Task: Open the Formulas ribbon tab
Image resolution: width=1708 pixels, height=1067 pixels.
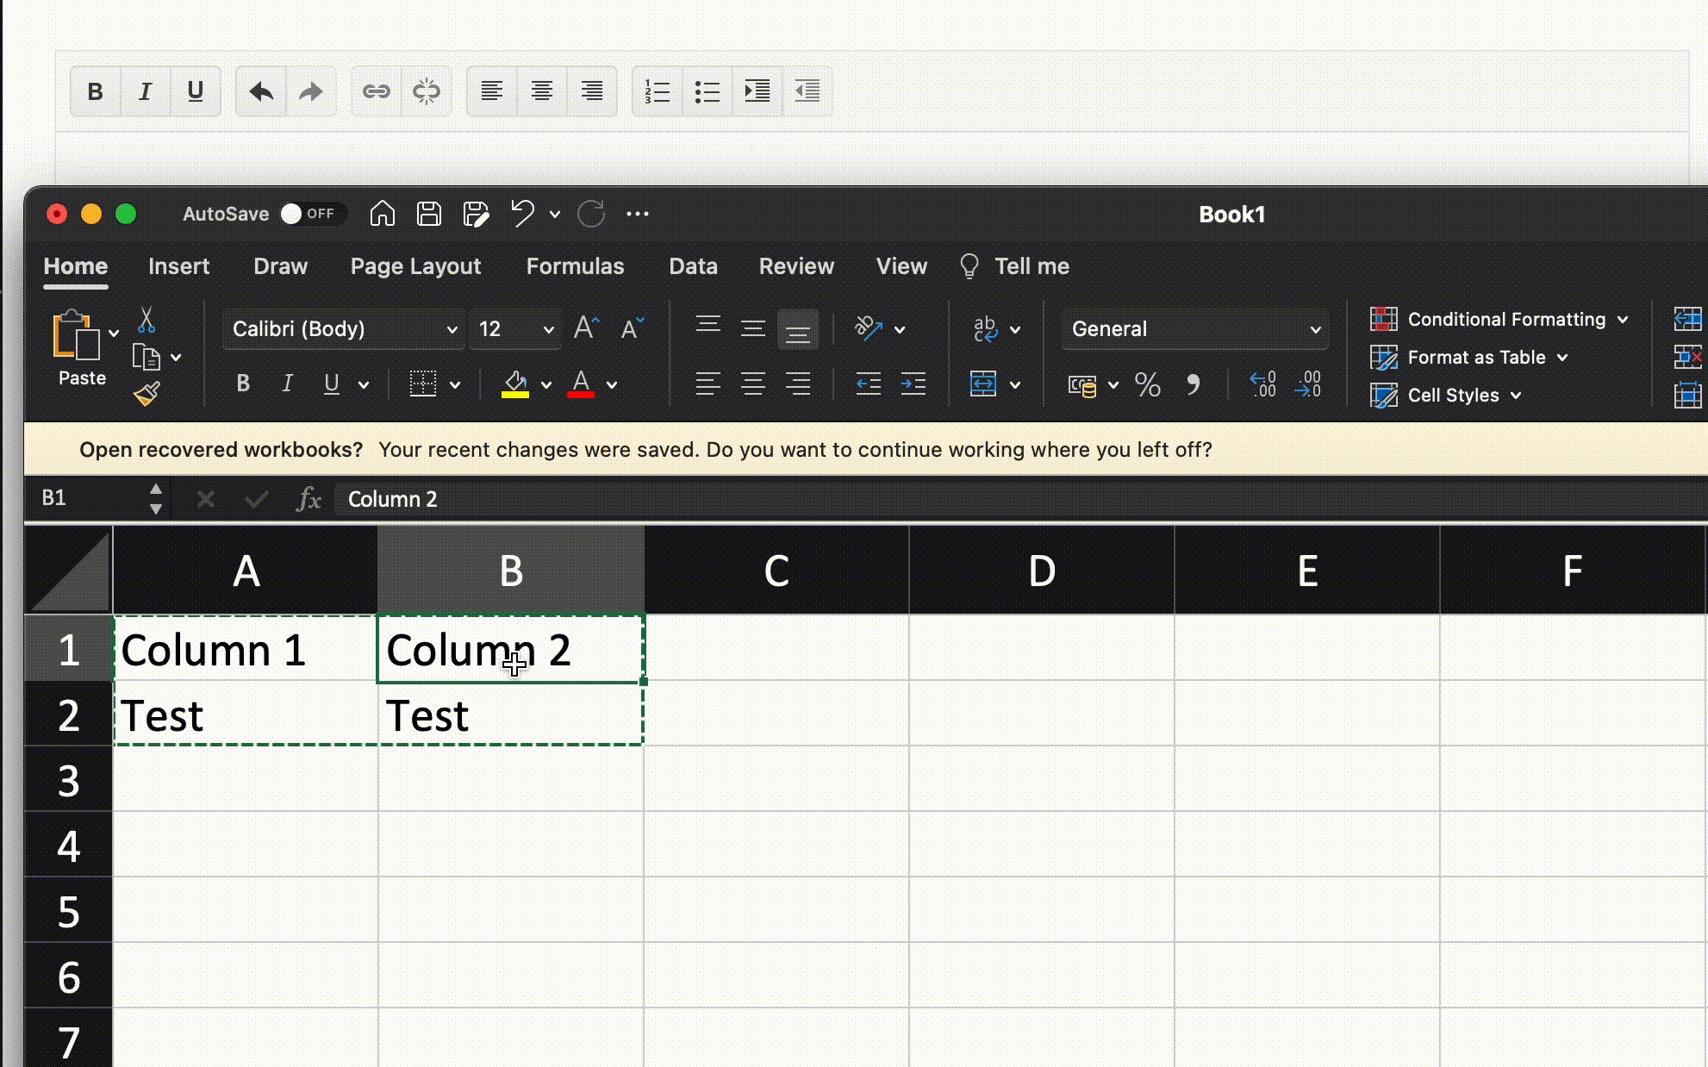Action: tap(575, 265)
